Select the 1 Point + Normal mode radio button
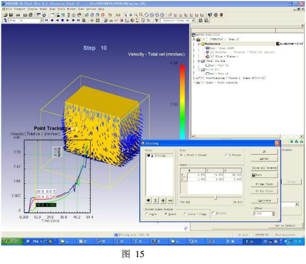The height and width of the screenshot is (264, 306). click(181, 155)
